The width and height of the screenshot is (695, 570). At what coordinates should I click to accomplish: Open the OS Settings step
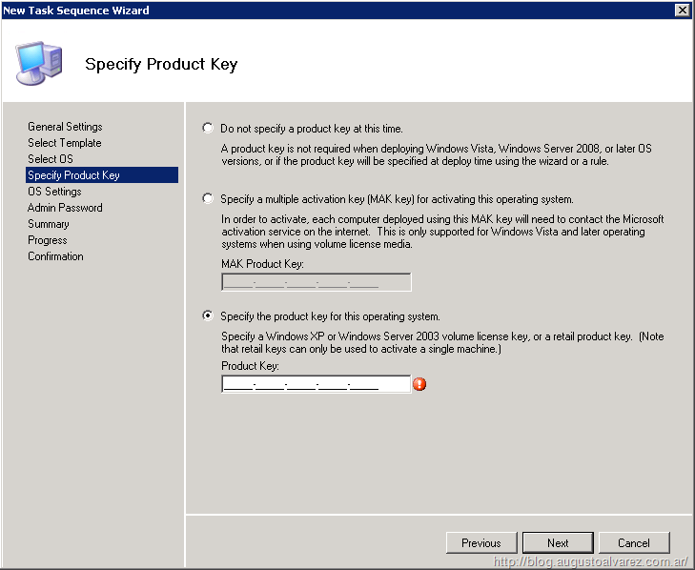click(x=54, y=192)
